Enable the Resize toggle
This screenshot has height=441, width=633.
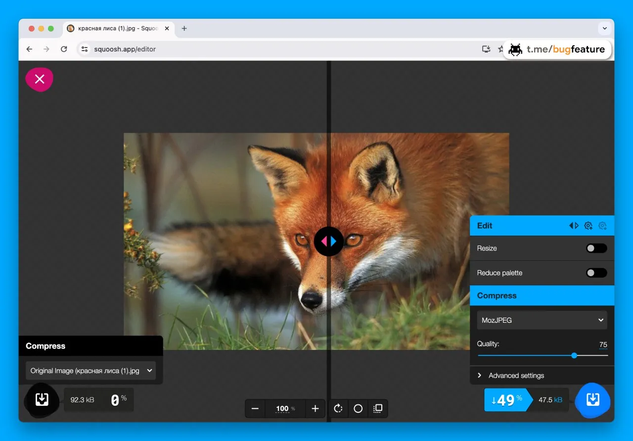(x=596, y=248)
